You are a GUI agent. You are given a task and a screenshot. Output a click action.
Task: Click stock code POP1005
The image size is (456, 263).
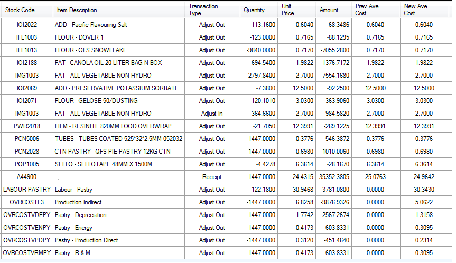[x=27, y=164]
